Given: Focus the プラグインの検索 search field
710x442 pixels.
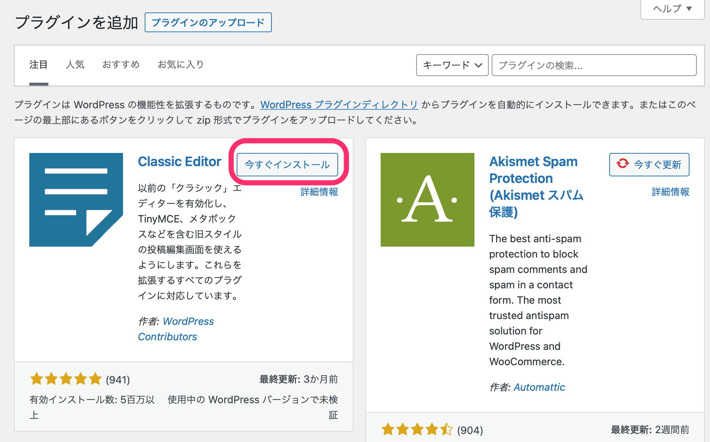Looking at the screenshot, I should 593,65.
